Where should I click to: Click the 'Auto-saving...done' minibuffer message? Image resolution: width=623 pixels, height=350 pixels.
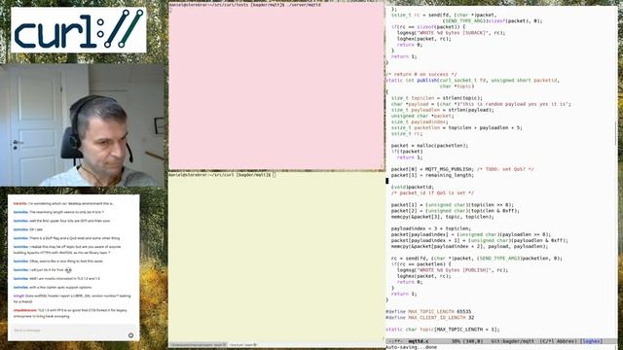click(411, 347)
